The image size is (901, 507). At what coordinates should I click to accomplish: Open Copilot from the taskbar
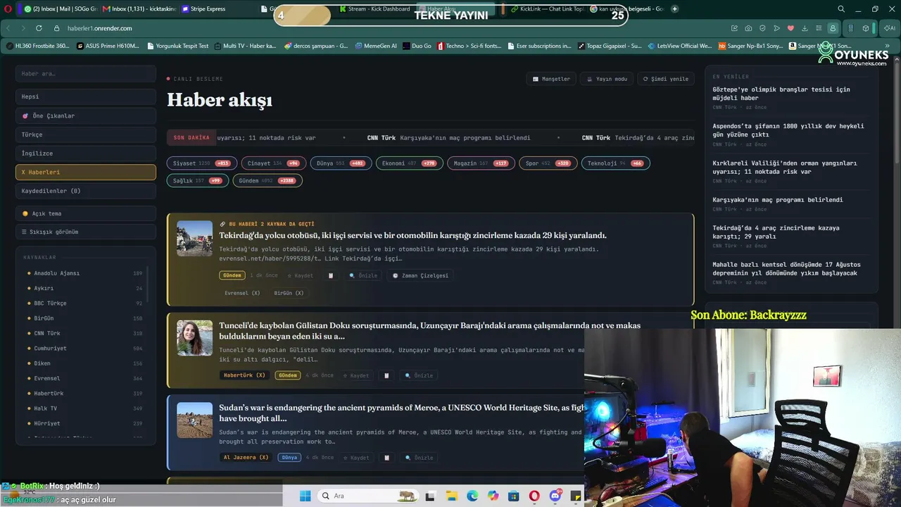coord(493,496)
